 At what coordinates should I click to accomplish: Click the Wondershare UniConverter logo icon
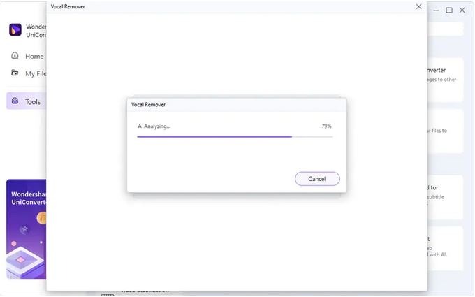coord(15,29)
